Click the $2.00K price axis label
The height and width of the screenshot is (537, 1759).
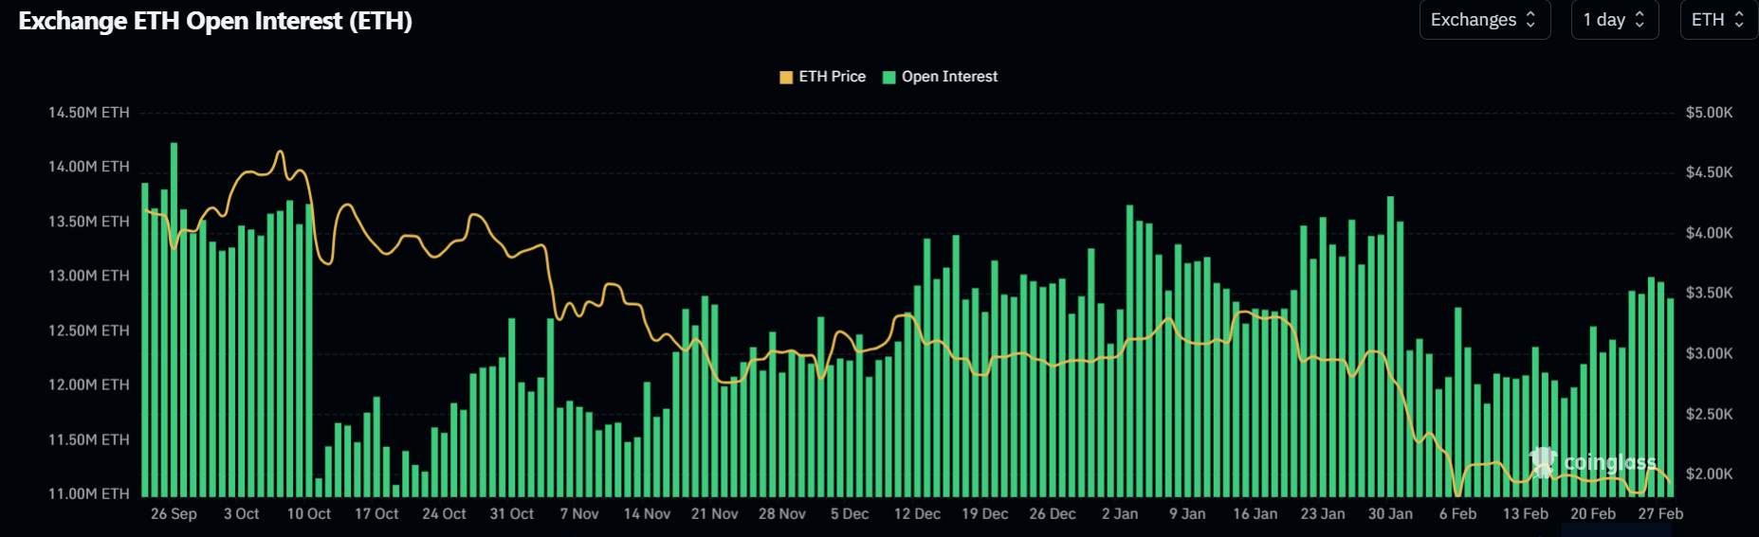point(1709,474)
